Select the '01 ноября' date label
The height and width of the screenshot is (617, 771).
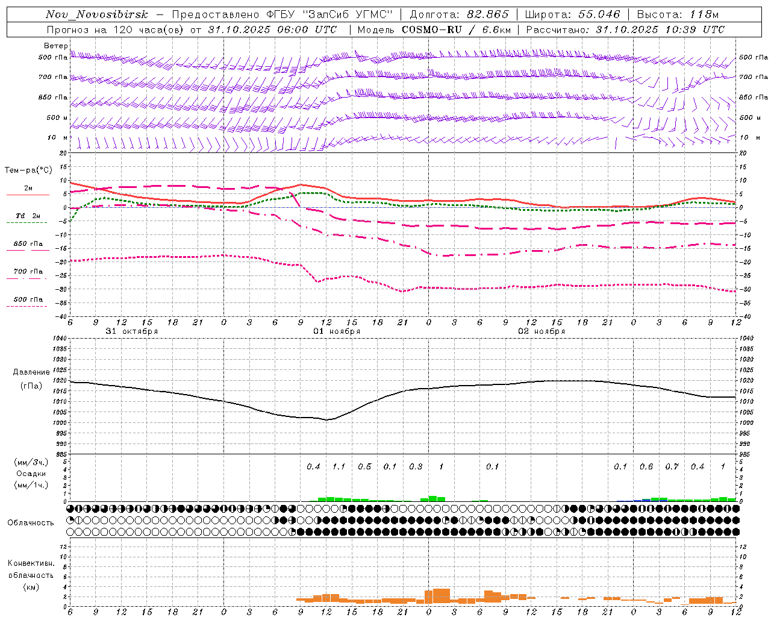pos(337,331)
